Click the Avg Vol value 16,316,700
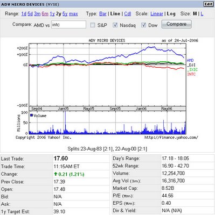Screen dimensions: 215x215 pos(173,181)
